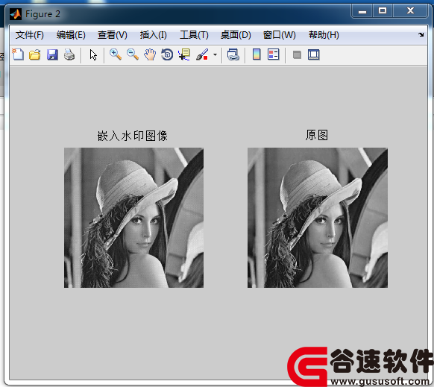Open the 文件(F) menu
434x387 pixels.
pos(29,35)
